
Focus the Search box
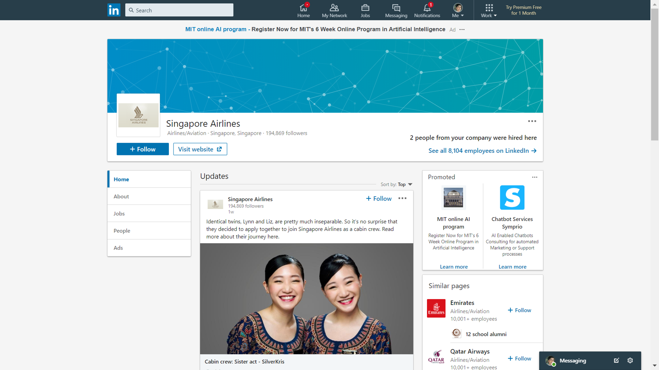(x=179, y=10)
